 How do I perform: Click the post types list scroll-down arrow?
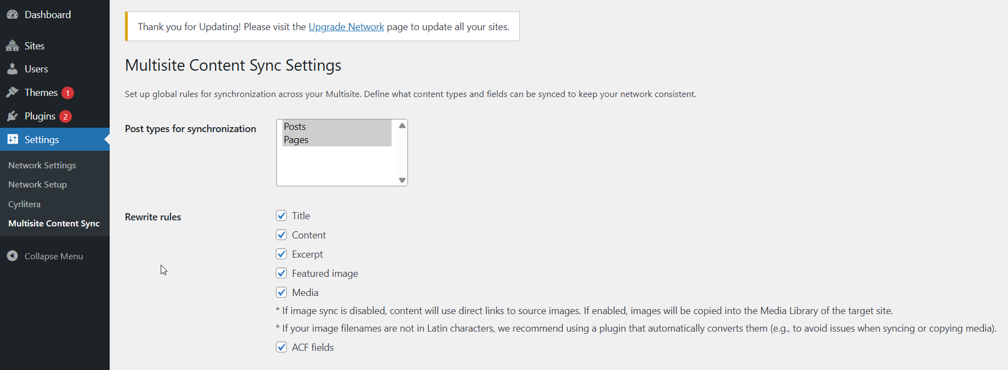(402, 180)
